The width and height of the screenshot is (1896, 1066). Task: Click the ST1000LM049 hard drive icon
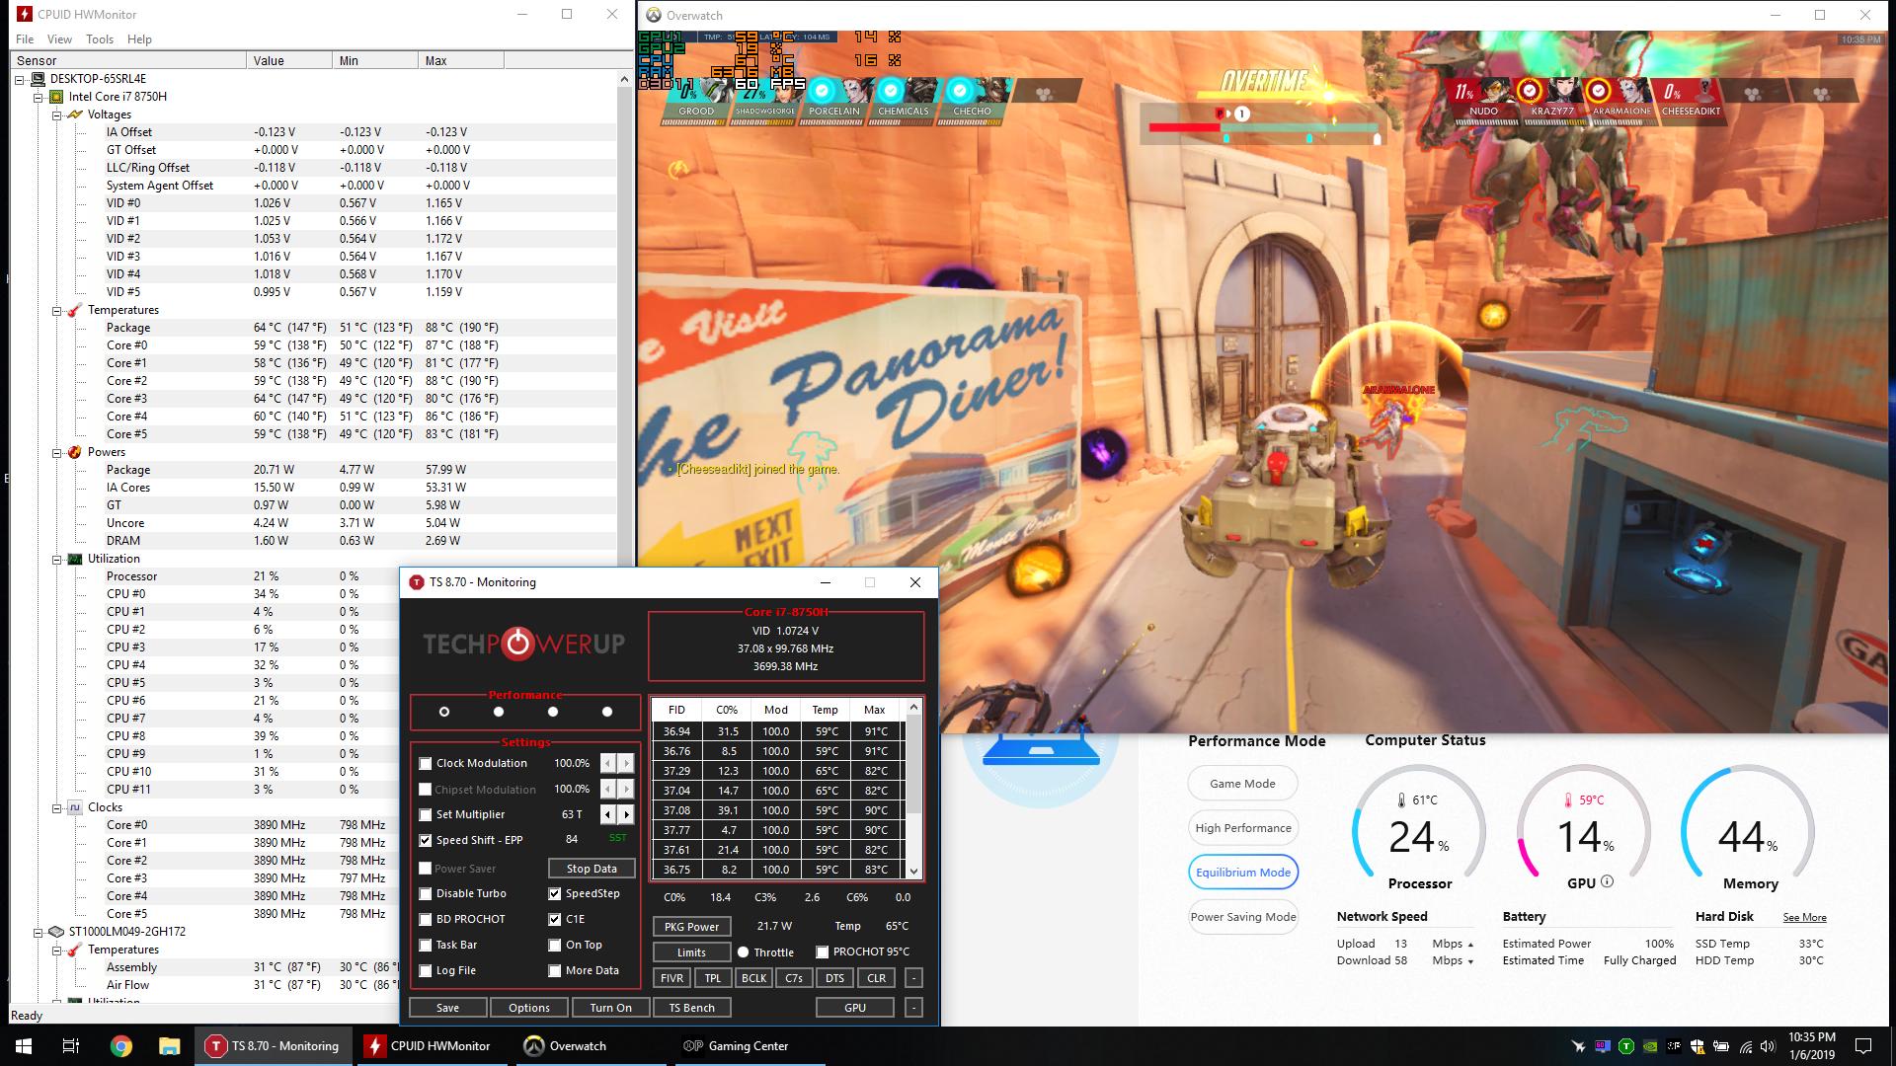(x=57, y=932)
